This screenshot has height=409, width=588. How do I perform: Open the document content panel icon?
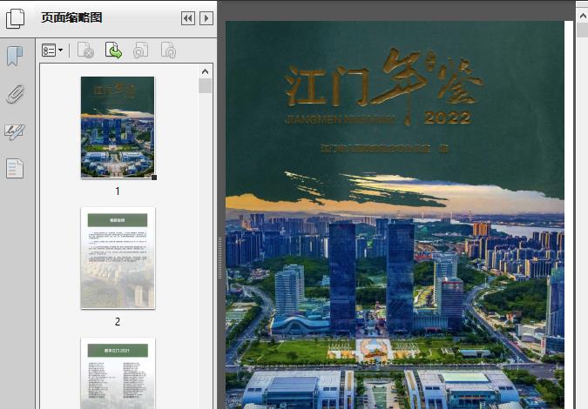(x=15, y=168)
